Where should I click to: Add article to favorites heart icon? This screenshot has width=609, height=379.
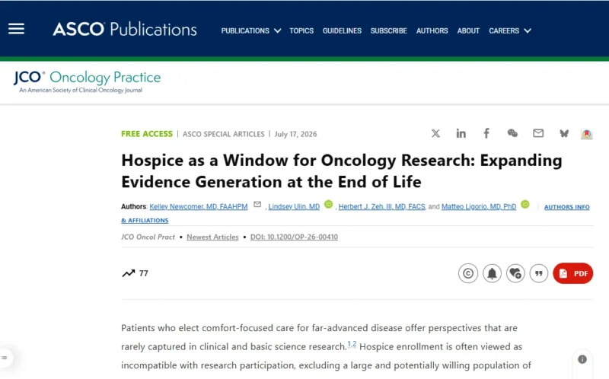point(515,273)
